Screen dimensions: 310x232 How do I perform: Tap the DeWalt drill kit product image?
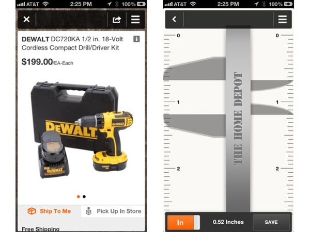point(82,130)
